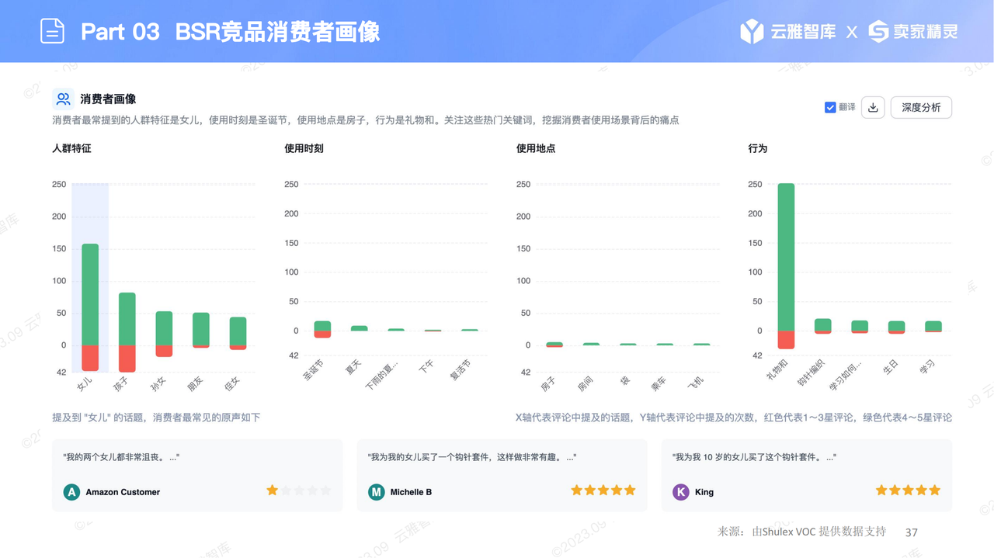Click the X轴/Y轴 chart legend explanation
The width and height of the screenshot is (994, 558).
point(734,418)
